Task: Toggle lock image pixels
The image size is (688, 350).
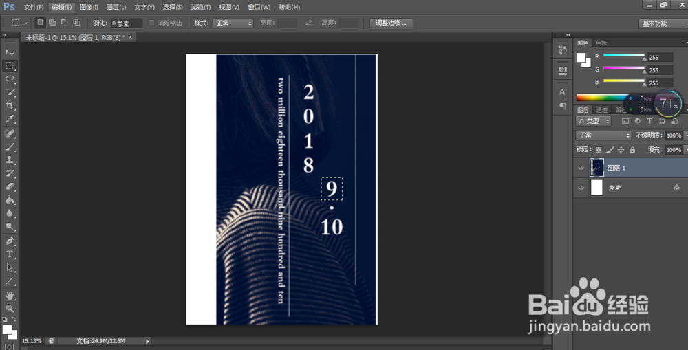Action: [610, 150]
